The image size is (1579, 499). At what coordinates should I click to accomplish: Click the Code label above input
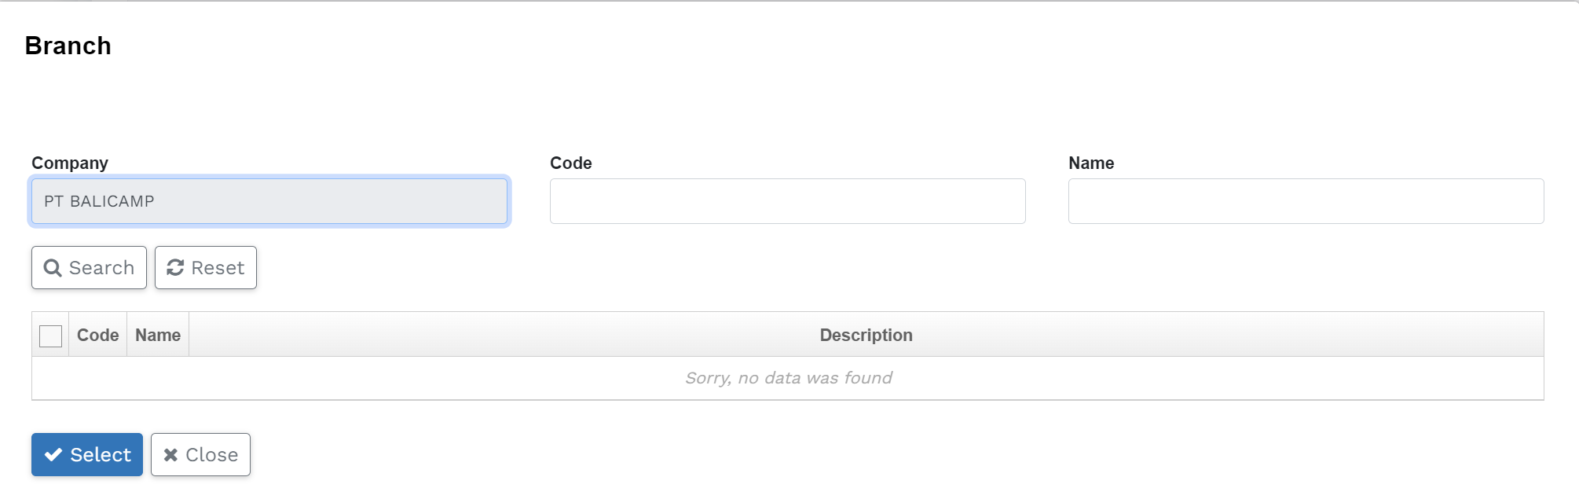570,163
